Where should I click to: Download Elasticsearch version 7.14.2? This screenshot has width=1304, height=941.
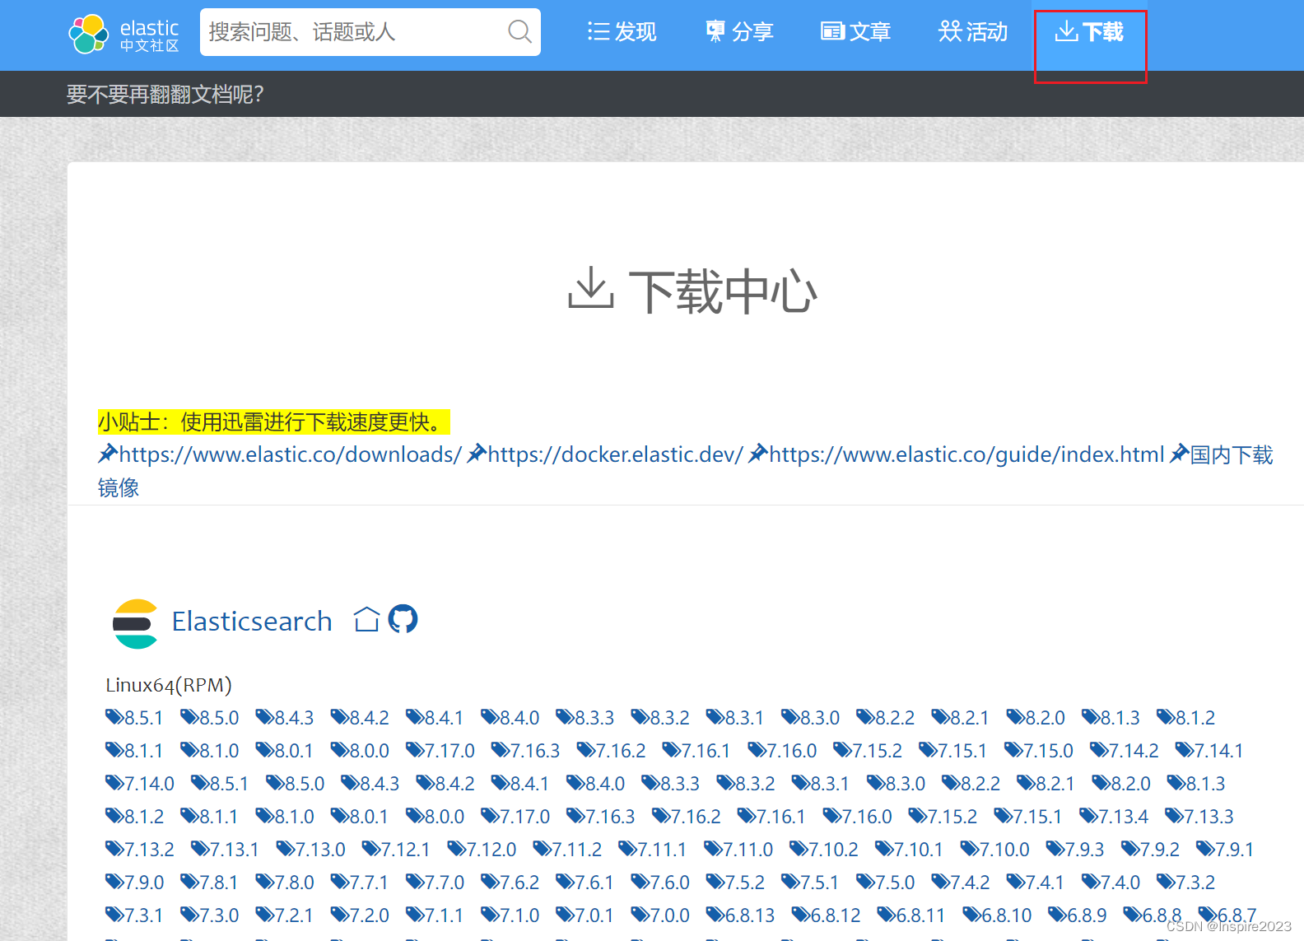(1125, 751)
